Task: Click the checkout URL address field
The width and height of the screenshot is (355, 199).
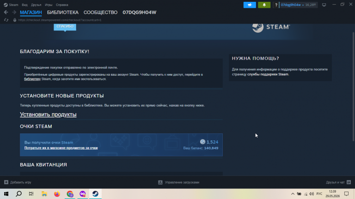Action: (x=60, y=20)
